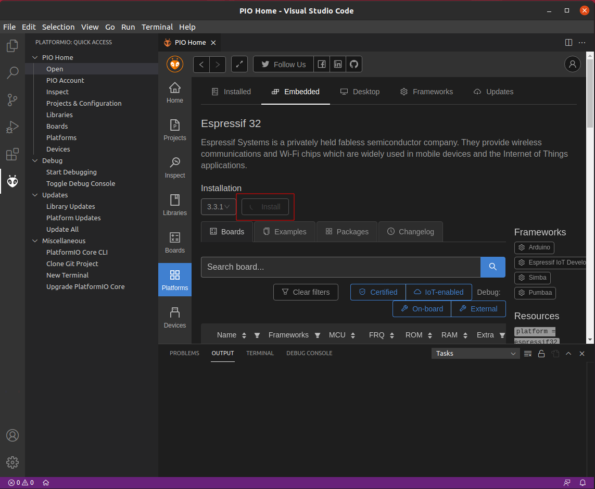Go back in PIO Home navigation
595x489 pixels.
point(201,65)
